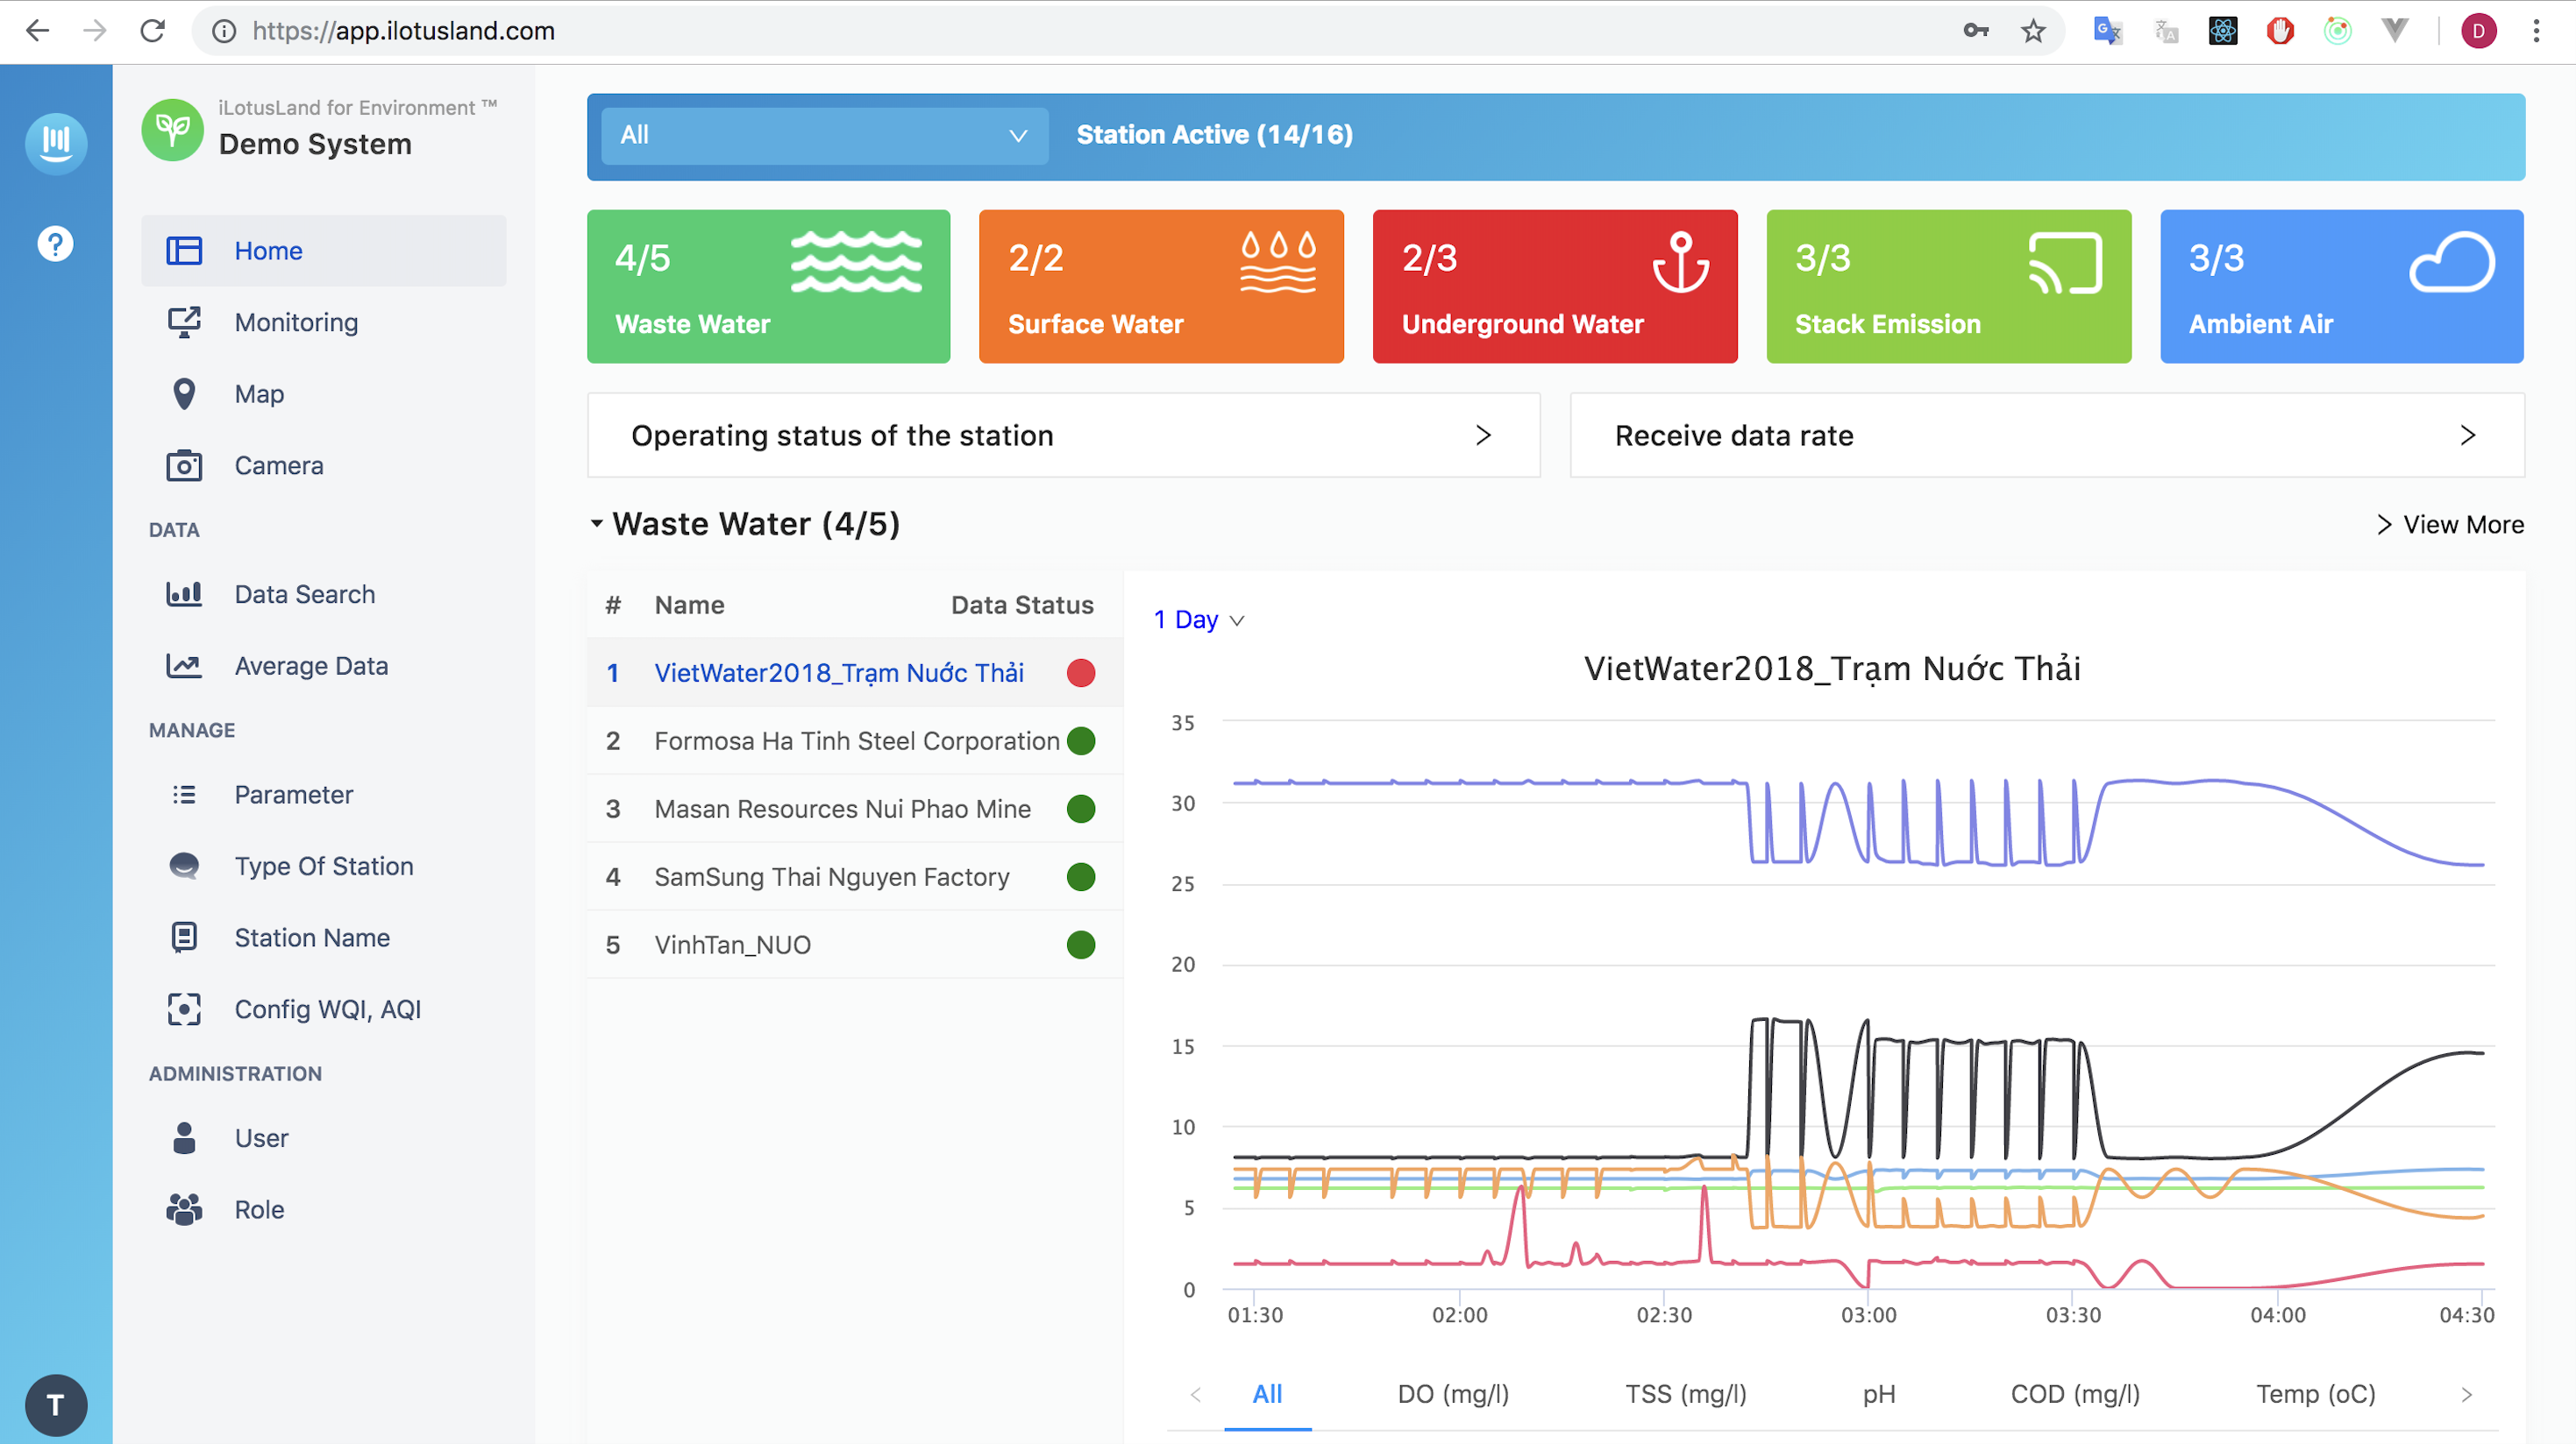Open the All station filter dropdown

[x=824, y=135]
